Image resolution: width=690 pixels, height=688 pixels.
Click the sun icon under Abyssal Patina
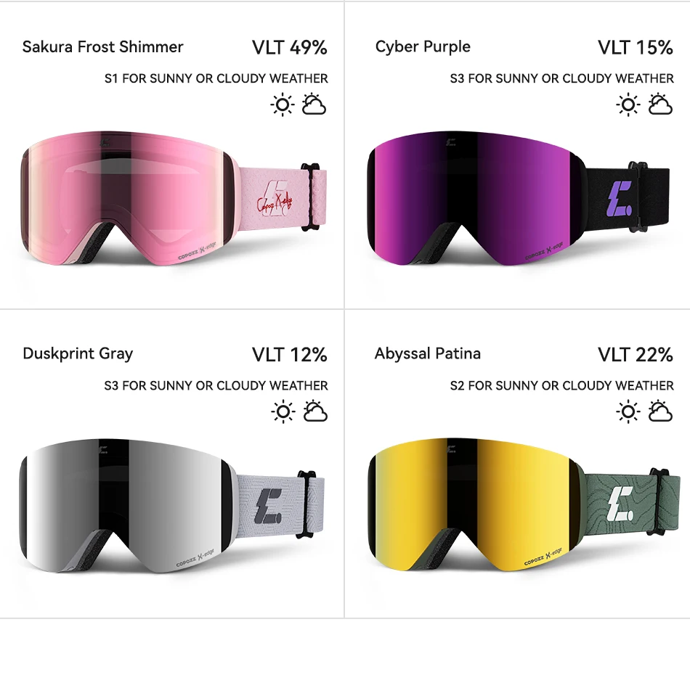pyautogui.click(x=628, y=412)
